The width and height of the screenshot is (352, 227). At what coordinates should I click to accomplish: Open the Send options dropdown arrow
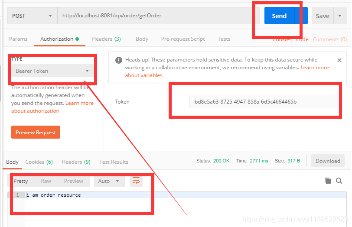pos(301,16)
